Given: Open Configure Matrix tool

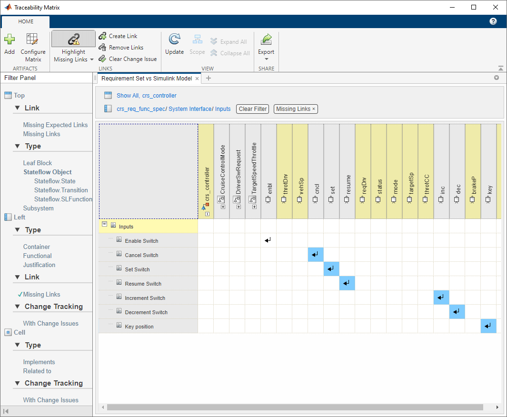Looking at the screenshot, I should point(33,40).
